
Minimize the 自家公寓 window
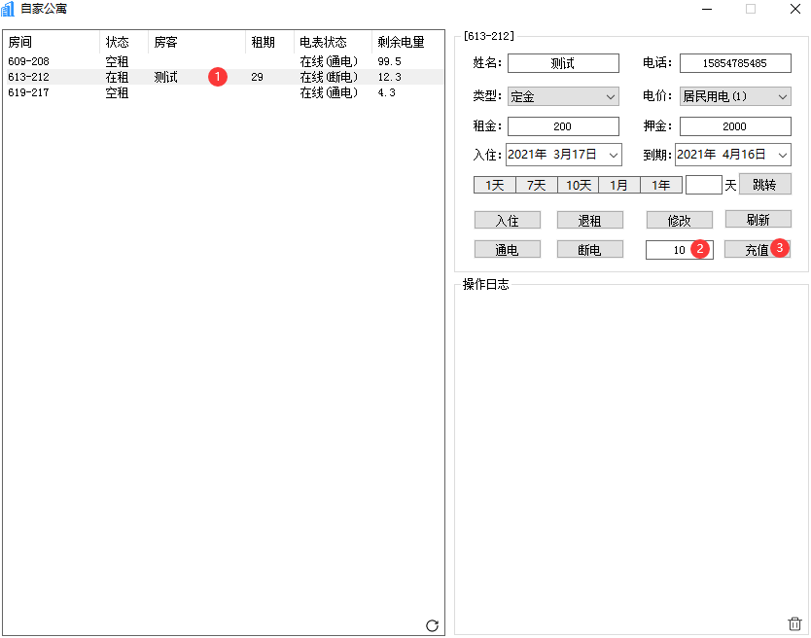(707, 9)
